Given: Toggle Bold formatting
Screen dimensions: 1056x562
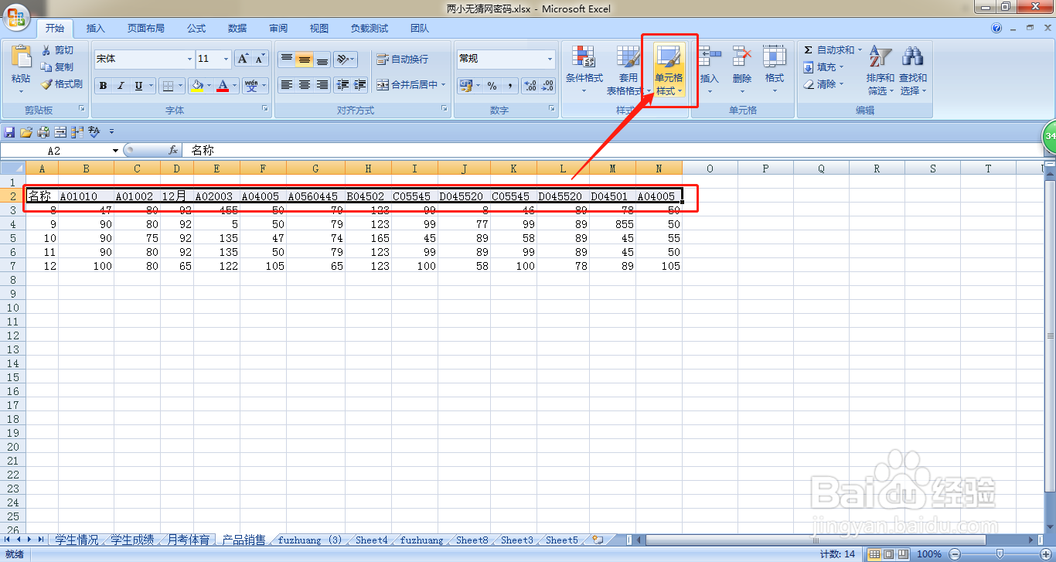Looking at the screenshot, I should 104,86.
